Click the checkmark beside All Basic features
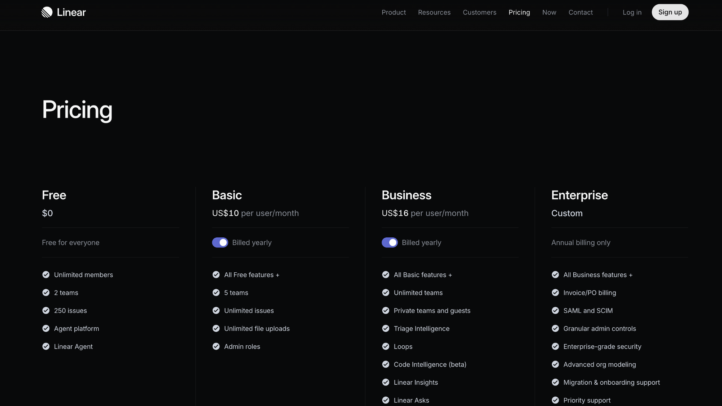Image resolution: width=722 pixels, height=406 pixels. coord(386,275)
